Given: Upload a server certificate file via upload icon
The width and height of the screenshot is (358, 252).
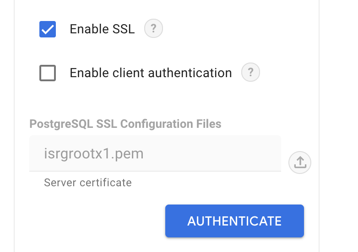Looking at the screenshot, I should 300,163.
